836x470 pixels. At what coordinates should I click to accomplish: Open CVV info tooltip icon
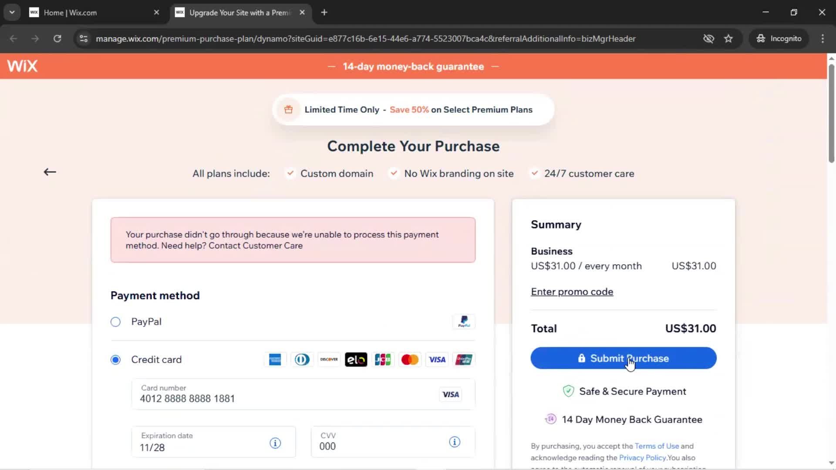[x=455, y=442]
